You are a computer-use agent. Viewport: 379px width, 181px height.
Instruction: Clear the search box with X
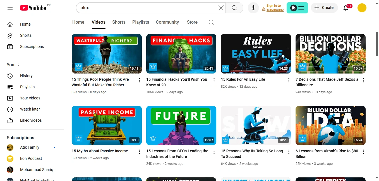pyautogui.click(x=221, y=8)
